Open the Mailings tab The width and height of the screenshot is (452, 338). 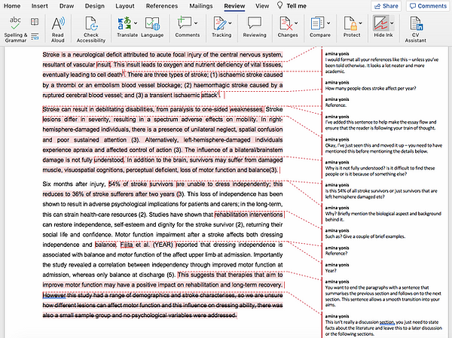[201, 6]
